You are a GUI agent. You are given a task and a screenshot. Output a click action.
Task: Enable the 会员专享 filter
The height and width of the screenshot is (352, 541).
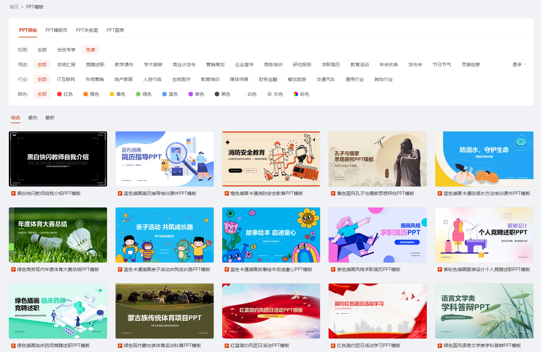click(66, 49)
